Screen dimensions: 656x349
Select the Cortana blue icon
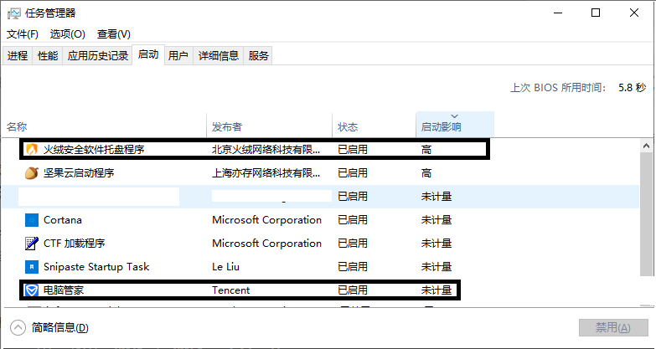[x=31, y=220]
